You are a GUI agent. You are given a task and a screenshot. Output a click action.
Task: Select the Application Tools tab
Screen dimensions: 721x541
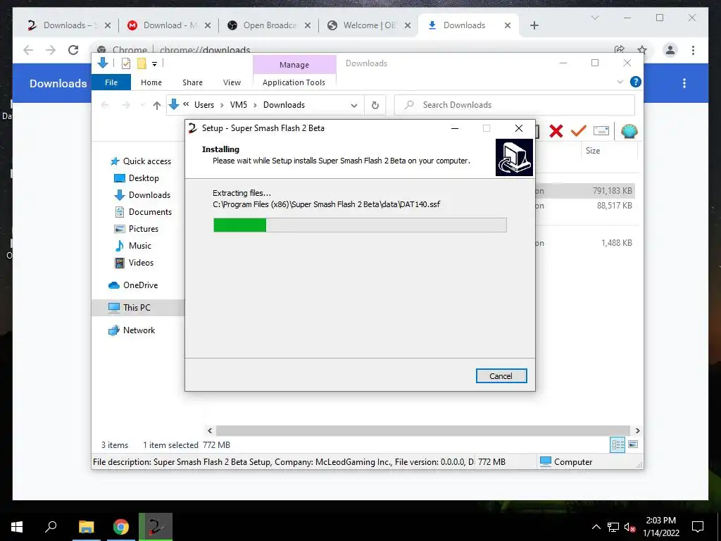(x=294, y=82)
